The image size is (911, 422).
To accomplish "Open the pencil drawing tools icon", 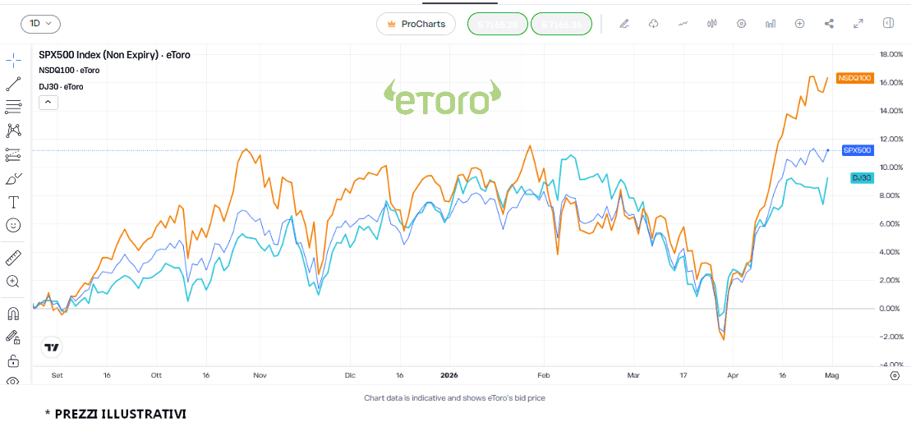I will tap(624, 24).
